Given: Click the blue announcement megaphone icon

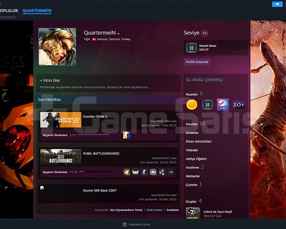Looking at the screenshot, I should 277,4.
